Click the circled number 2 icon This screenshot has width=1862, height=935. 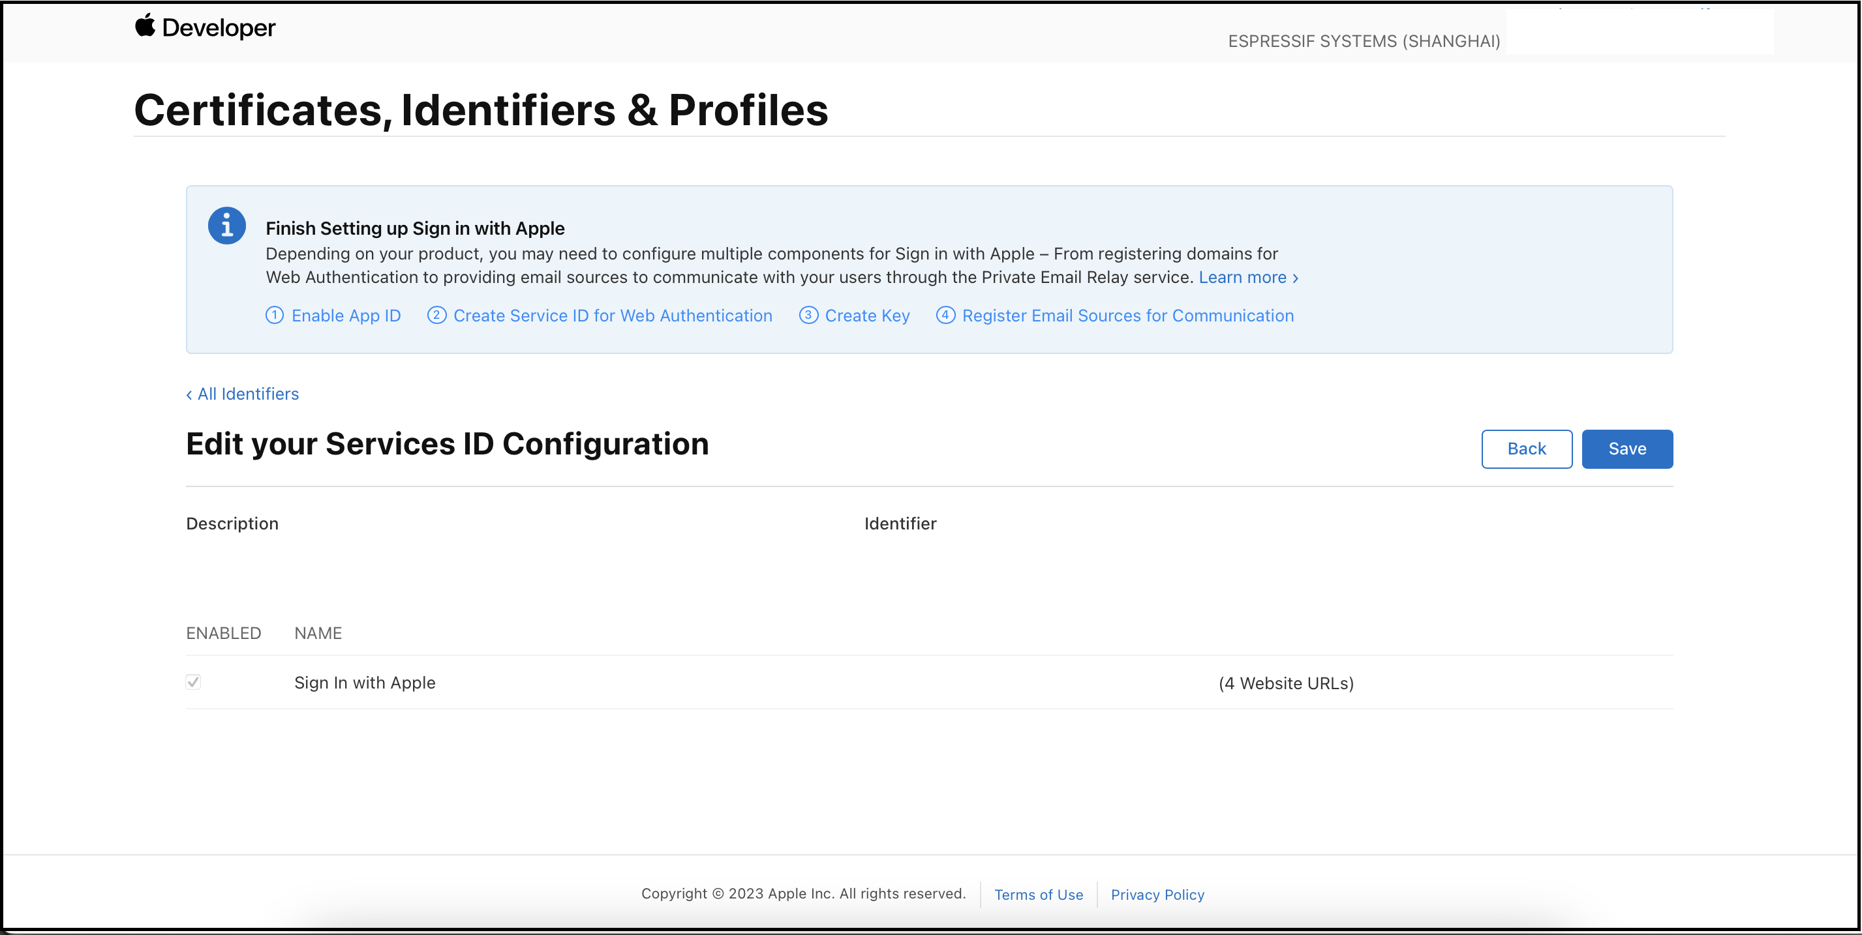[436, 315]
